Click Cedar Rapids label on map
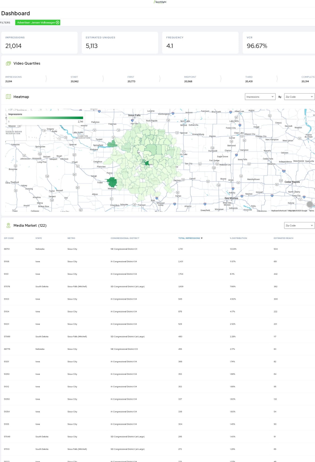The image size is (315, 462). tap(292, 182)
